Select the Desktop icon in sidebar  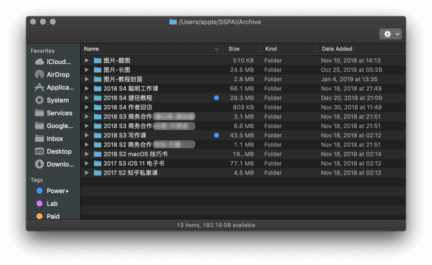tap(39, 151)
